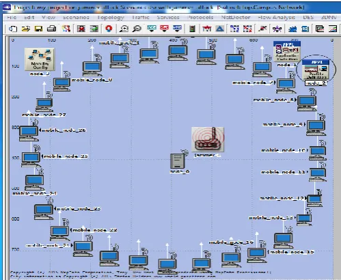This screenshot has width=341, height=280.
Task: Open the Flow Analysis menu
Action: [277, 17]
